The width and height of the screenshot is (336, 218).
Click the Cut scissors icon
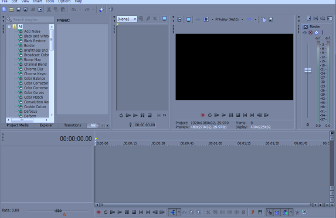[49, 9]
